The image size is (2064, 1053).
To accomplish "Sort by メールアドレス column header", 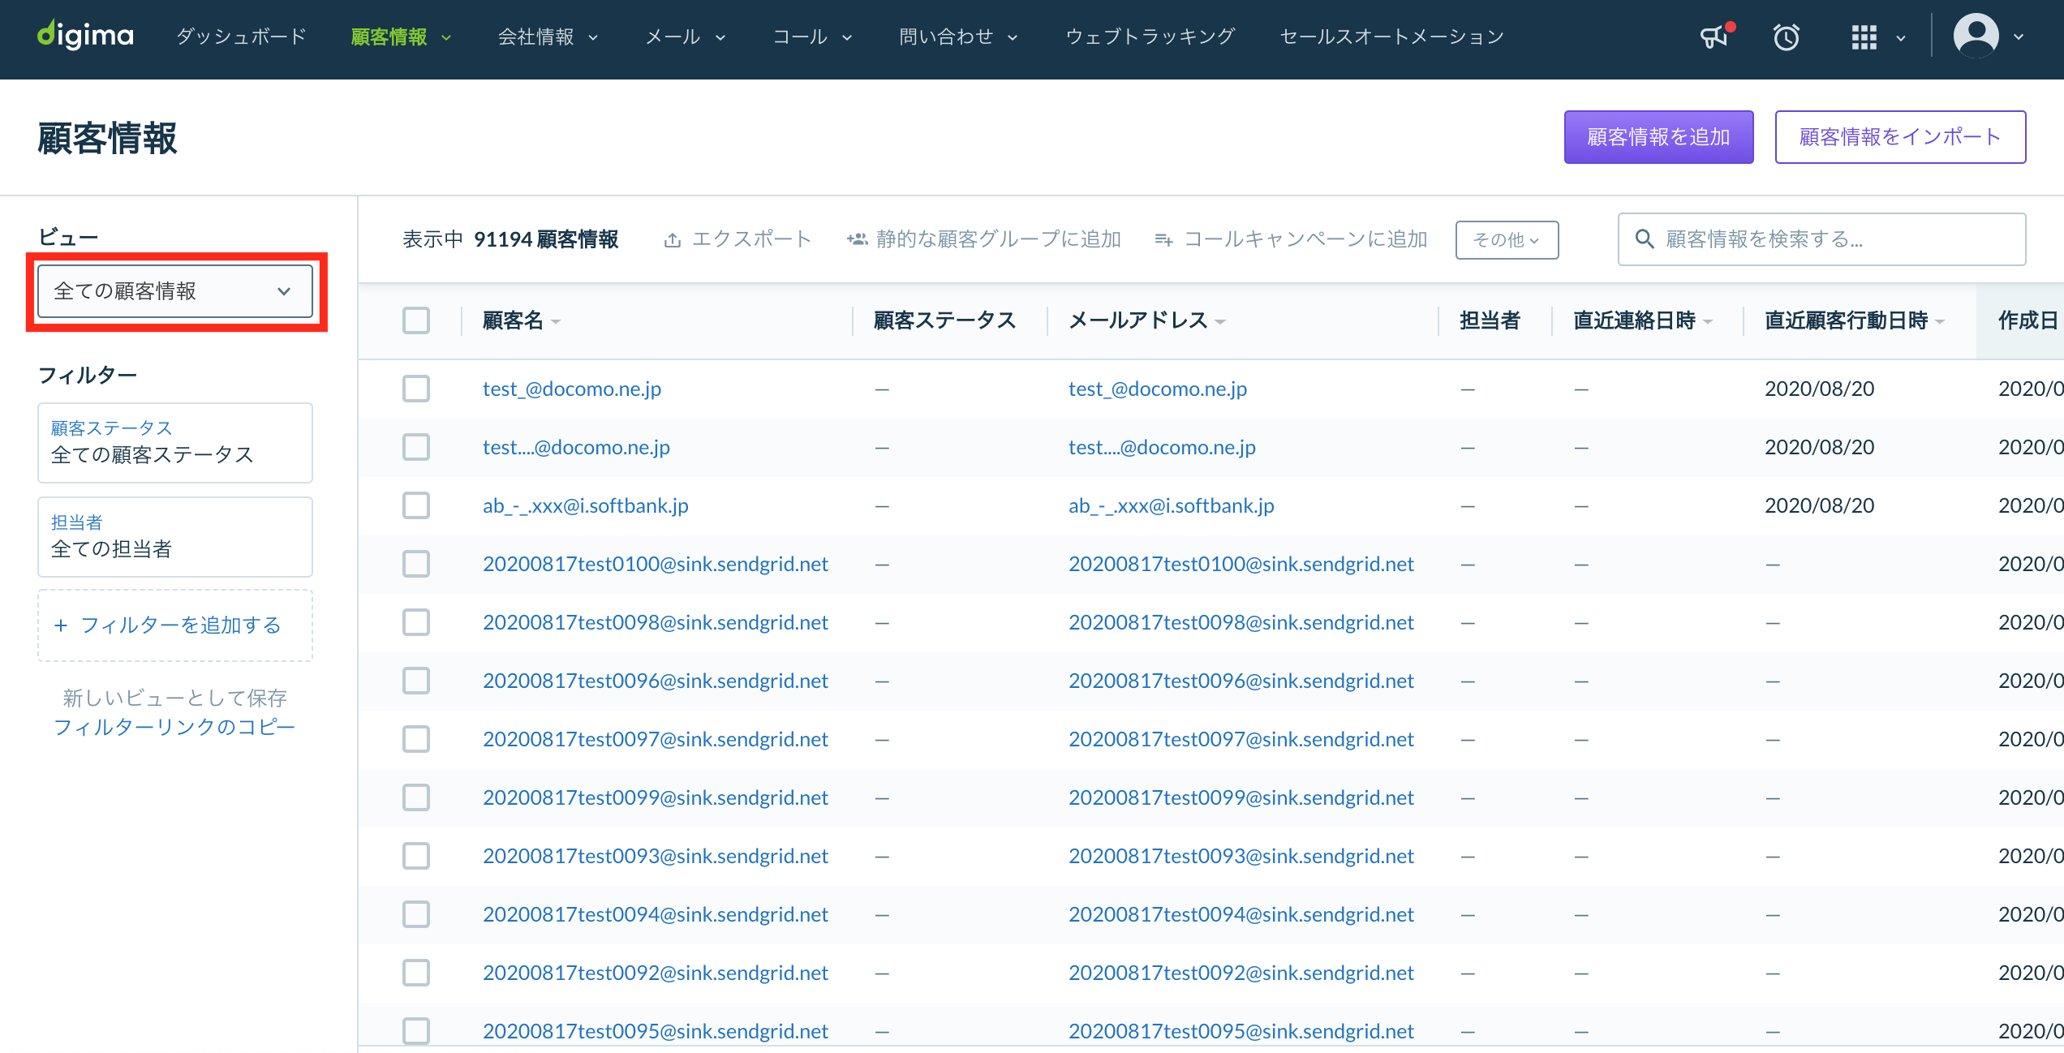I will coord(1147,320).
